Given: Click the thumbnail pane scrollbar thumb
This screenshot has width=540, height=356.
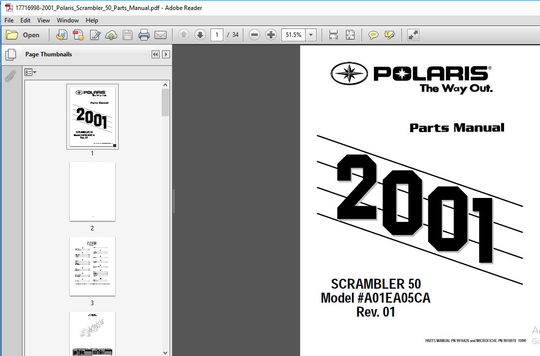Looking at the screenshot, I should (x=166, y=103).
